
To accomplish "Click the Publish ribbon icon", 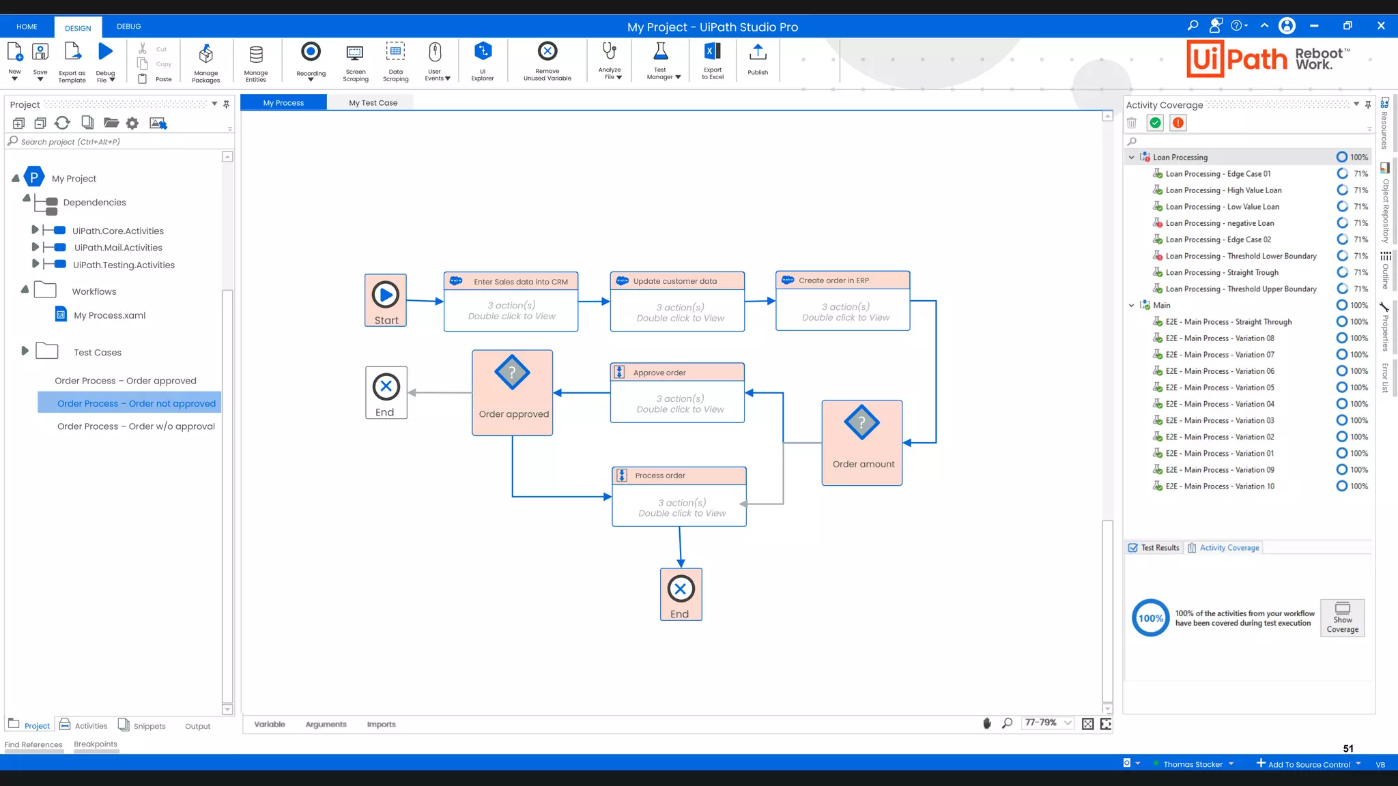I will 758,53.
